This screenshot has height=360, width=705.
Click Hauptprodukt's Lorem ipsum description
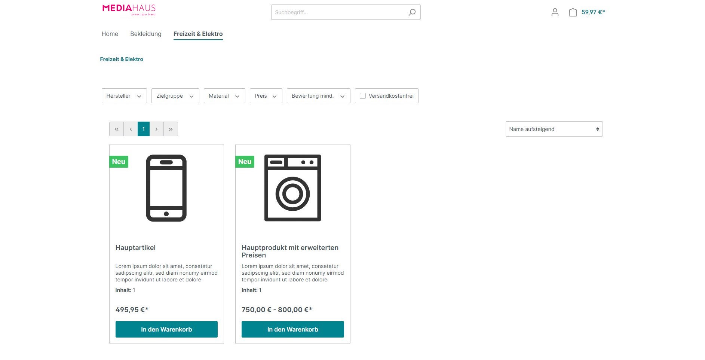click(293, 273)
